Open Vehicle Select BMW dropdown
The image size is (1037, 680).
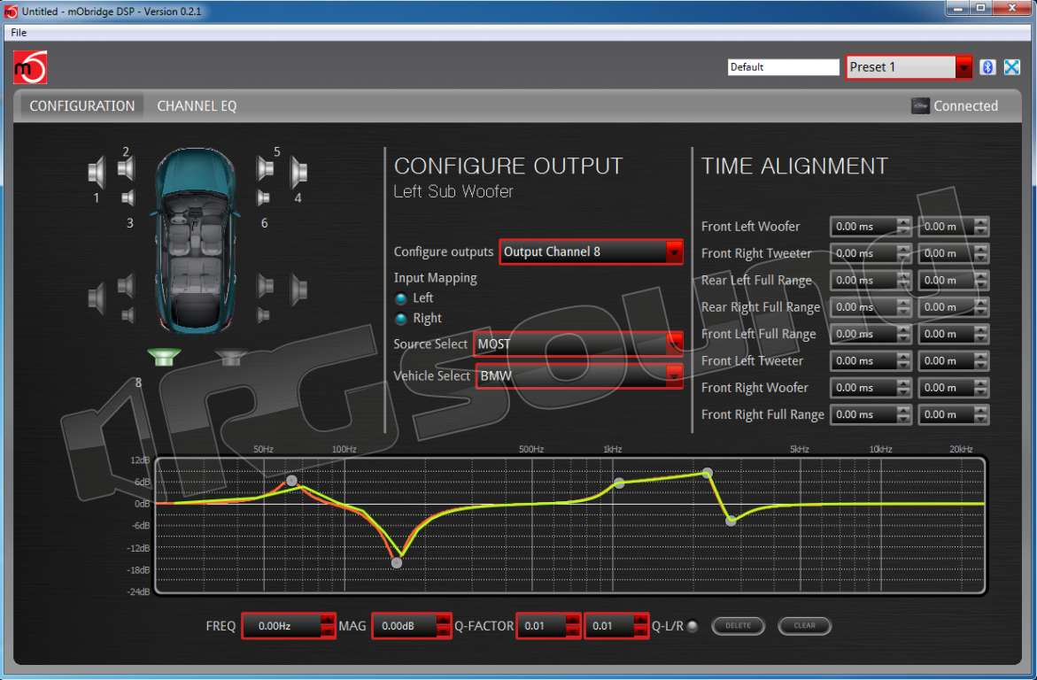(x=674, y=375)
